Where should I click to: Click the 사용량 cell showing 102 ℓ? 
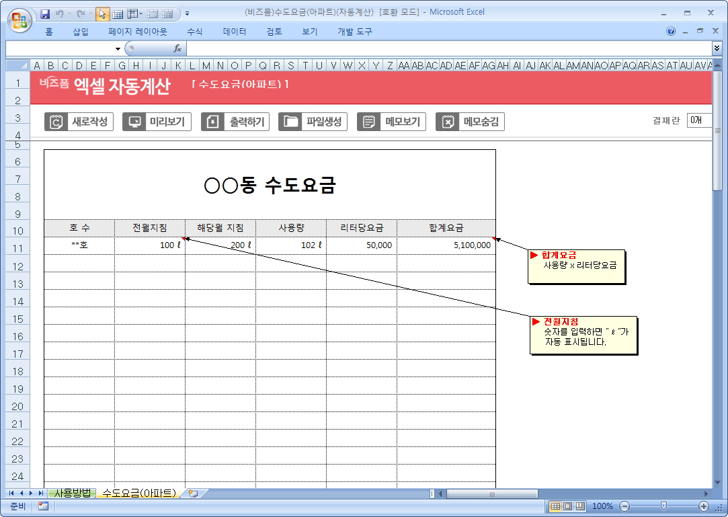(290, 245)
